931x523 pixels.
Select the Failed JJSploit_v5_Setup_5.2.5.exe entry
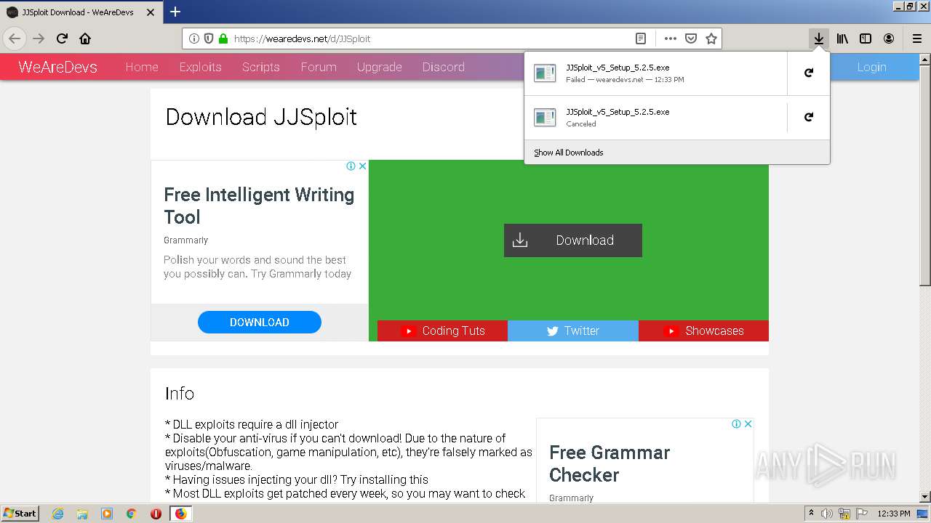pos(655,73)
